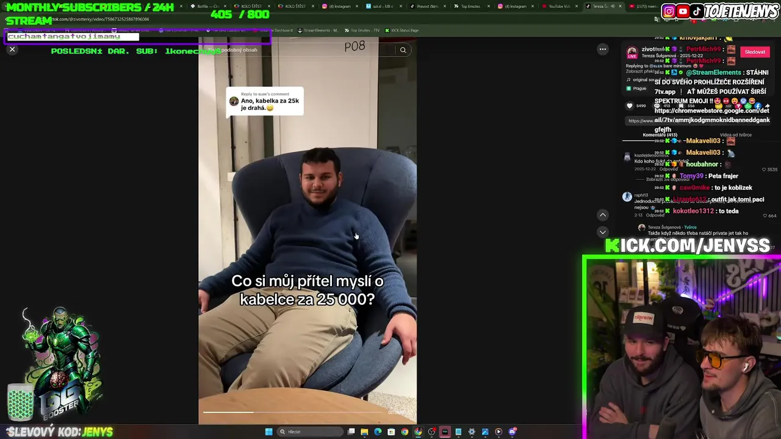This screenshot has height=439, width=781.
Task: Go to previous video with up chevron
Action: pyautogui.click(x=602, y=215)
